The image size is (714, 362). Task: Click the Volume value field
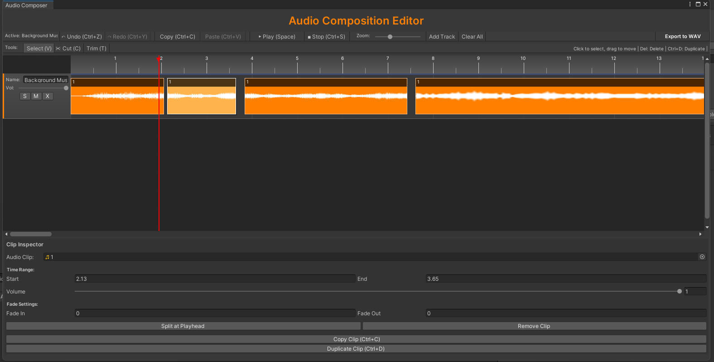695,291
